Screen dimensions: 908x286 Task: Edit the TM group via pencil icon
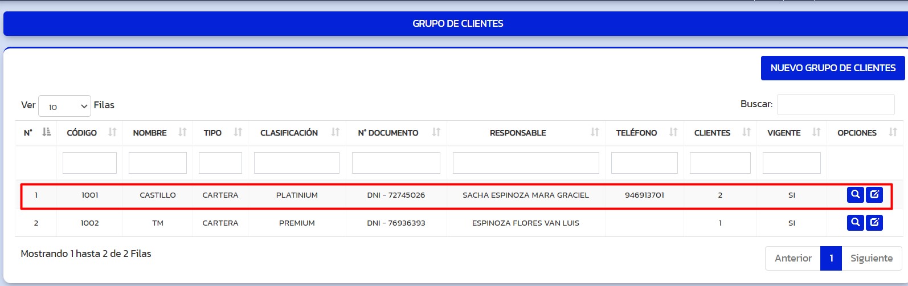[x=874, y=223]
